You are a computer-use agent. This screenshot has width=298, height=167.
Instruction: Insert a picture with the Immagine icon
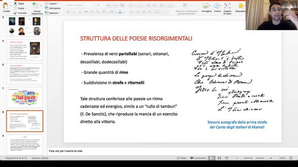(x=205, y=6)
